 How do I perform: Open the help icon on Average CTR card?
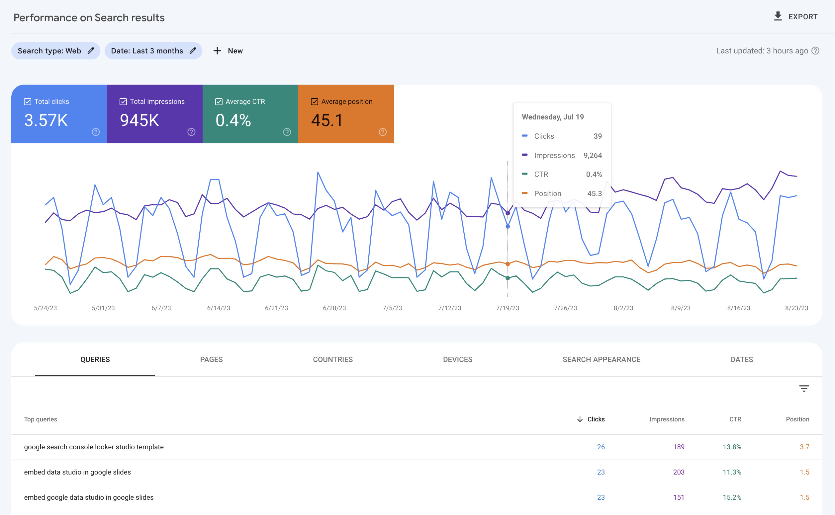pos(287,132)
